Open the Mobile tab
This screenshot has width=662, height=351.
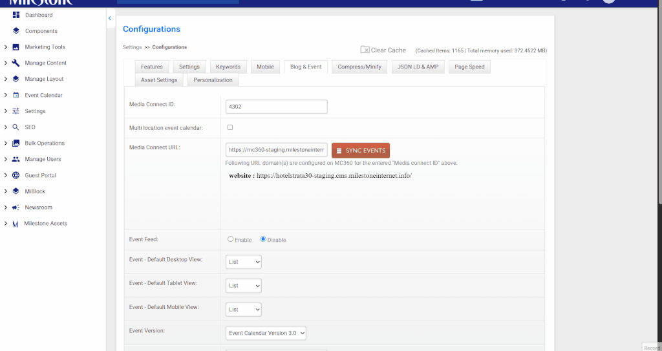(x=266, y=67)
